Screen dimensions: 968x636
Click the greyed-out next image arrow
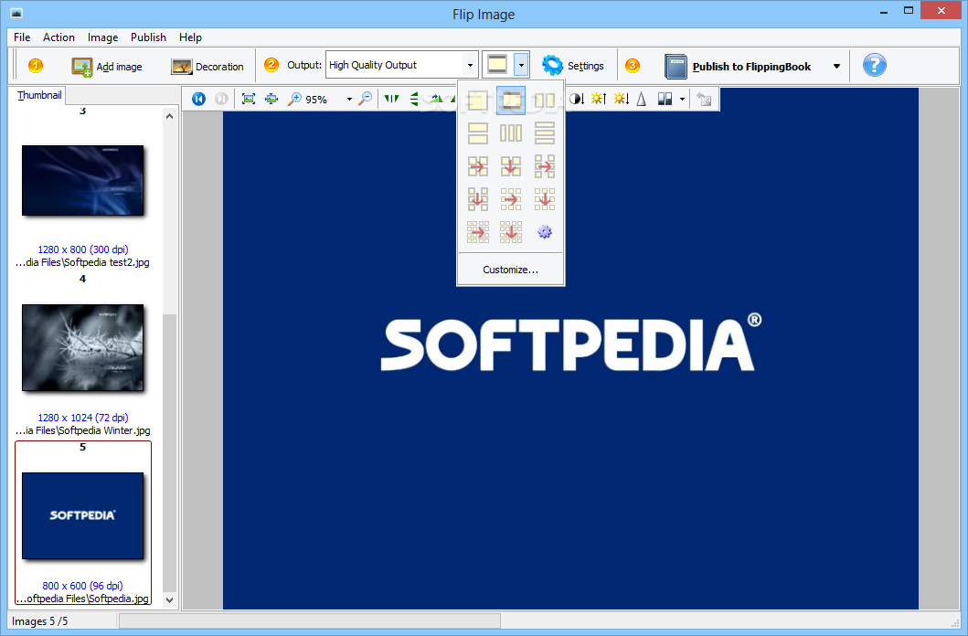pos(221,99)
